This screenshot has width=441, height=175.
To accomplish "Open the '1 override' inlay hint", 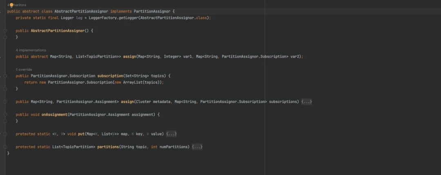I will click(24, 70).
